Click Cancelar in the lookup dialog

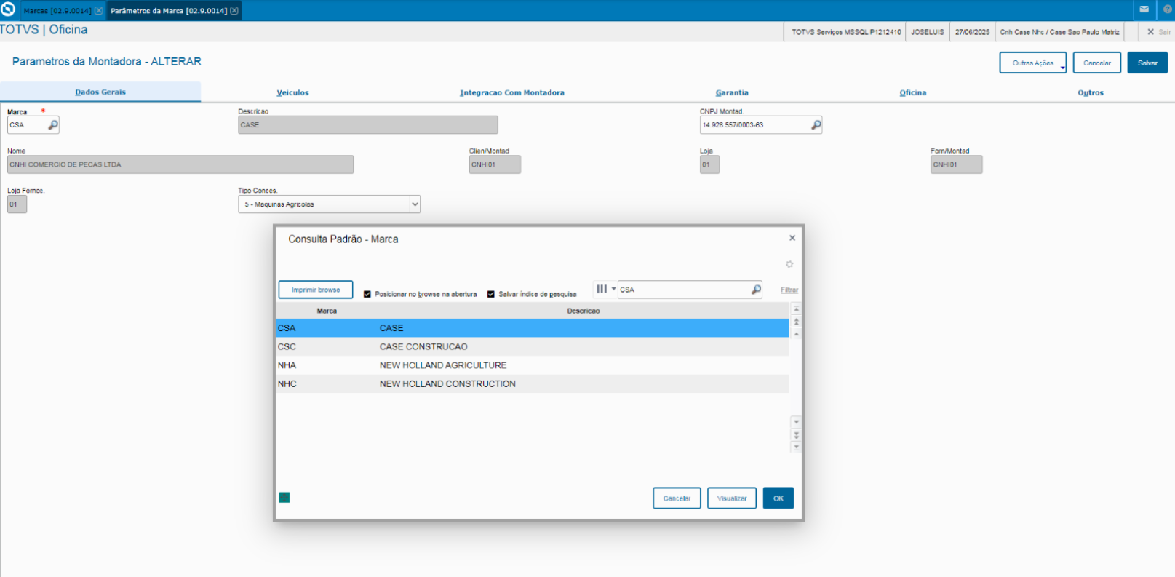tap(677, 498)
